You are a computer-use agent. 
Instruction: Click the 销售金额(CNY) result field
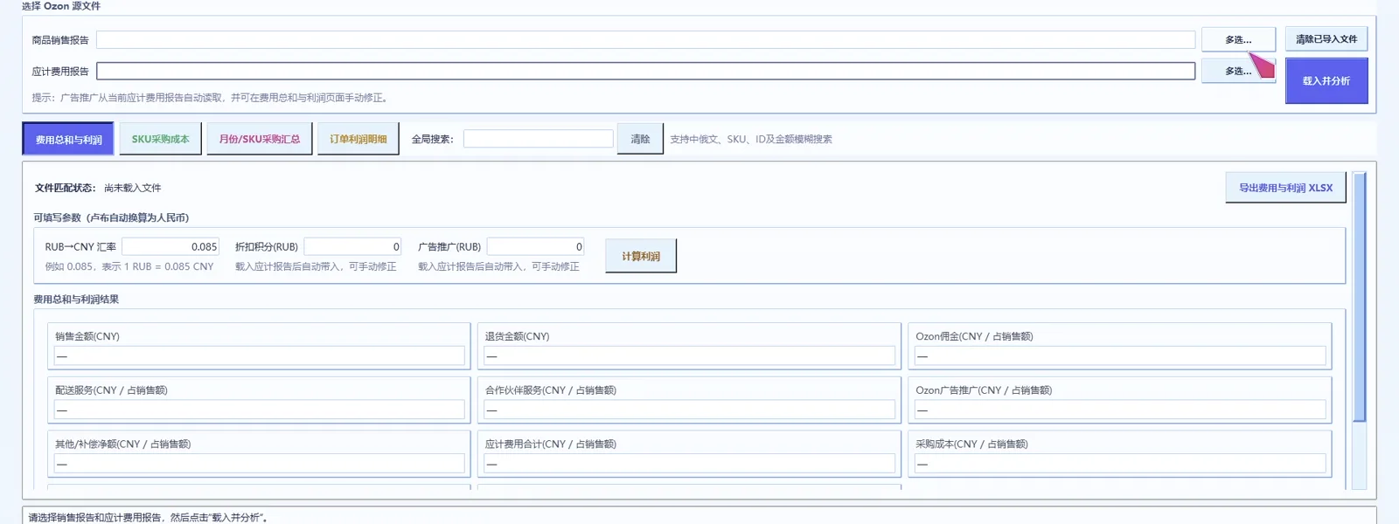(x=259, y=356)
